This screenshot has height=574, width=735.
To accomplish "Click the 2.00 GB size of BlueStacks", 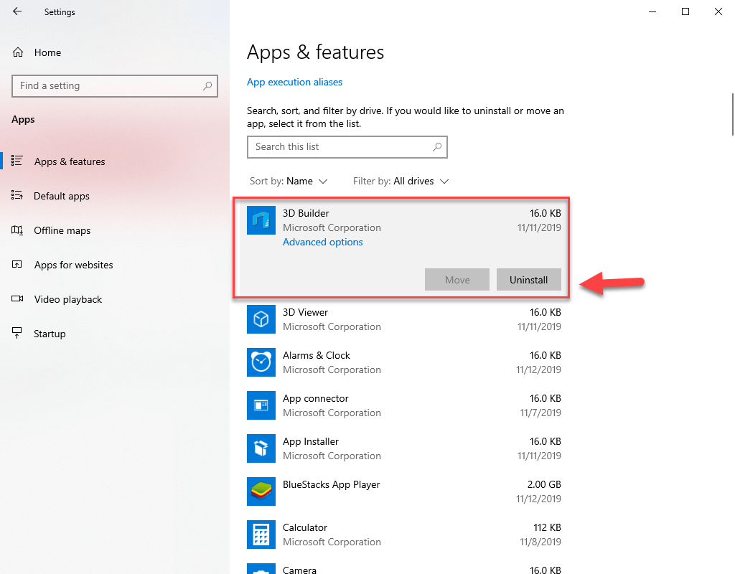I will click(544, 484).
